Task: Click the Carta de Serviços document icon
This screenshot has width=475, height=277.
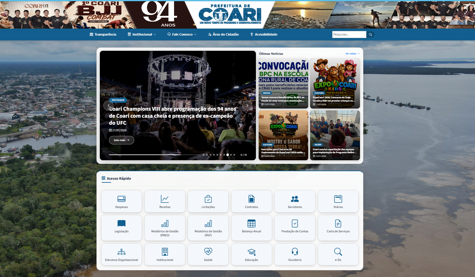Action: tap(338, 223)
